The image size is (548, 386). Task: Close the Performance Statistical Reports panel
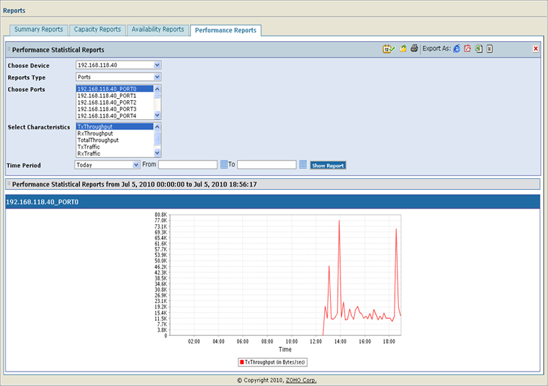click(x=536, y=49)
